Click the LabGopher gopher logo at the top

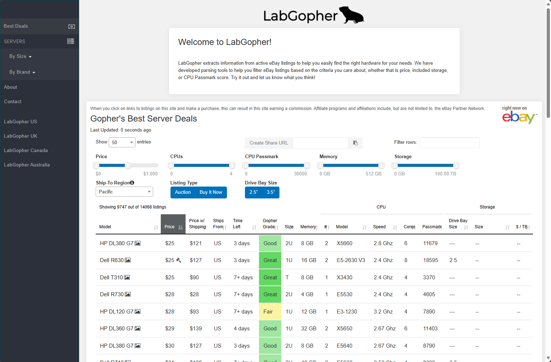tap(314, 15)
